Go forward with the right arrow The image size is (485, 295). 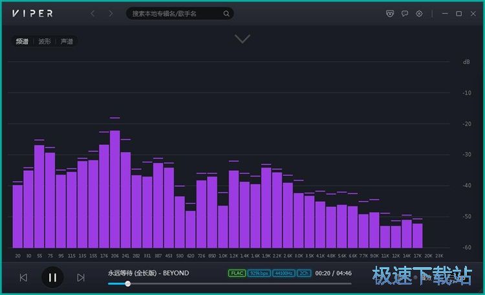click(111, 14)
